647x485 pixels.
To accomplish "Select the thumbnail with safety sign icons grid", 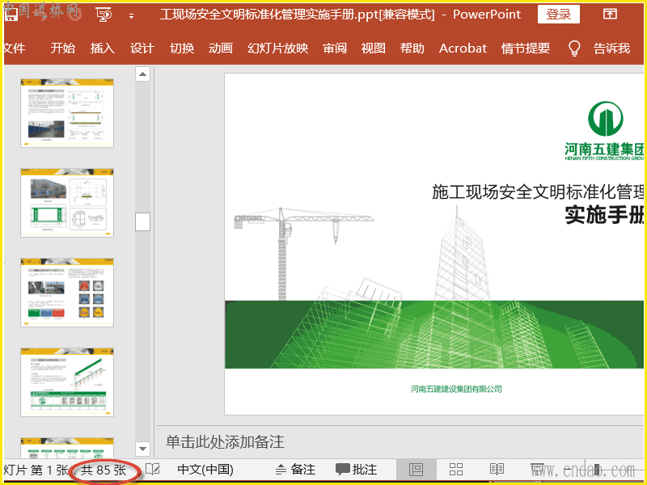I will [x=67, y=293].
